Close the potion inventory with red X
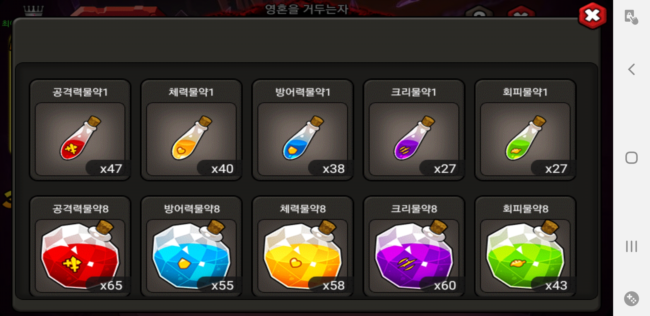Viewport: 650px width, 316px height. (x=592, y=16)
